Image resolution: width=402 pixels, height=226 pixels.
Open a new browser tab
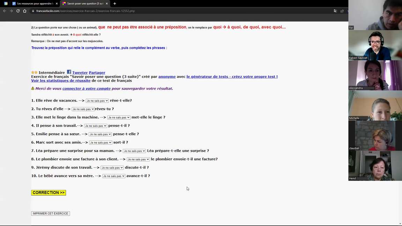[114, 3]
